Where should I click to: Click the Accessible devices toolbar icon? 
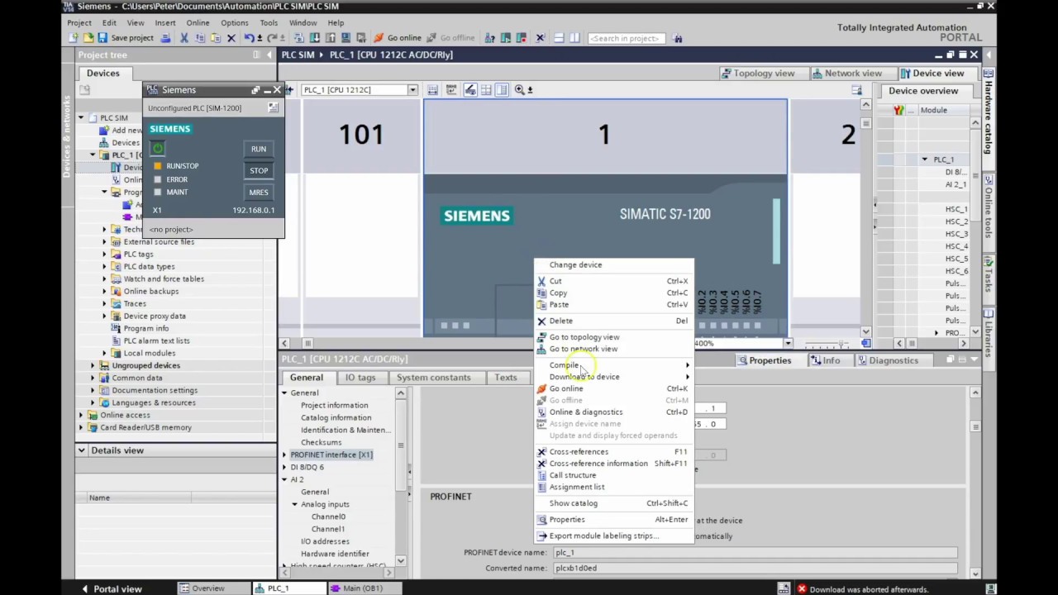click(x=489, y=38)
